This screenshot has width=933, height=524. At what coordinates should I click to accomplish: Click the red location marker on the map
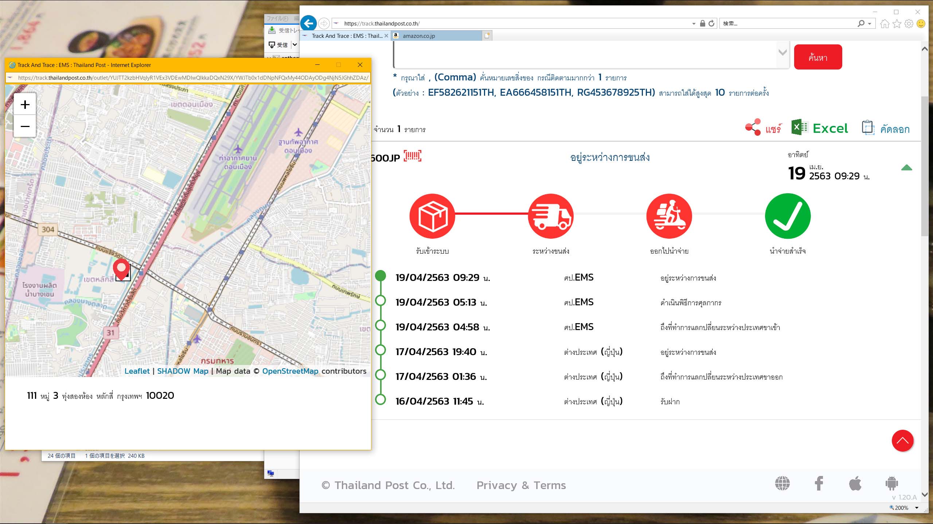[x=121, y=270]
